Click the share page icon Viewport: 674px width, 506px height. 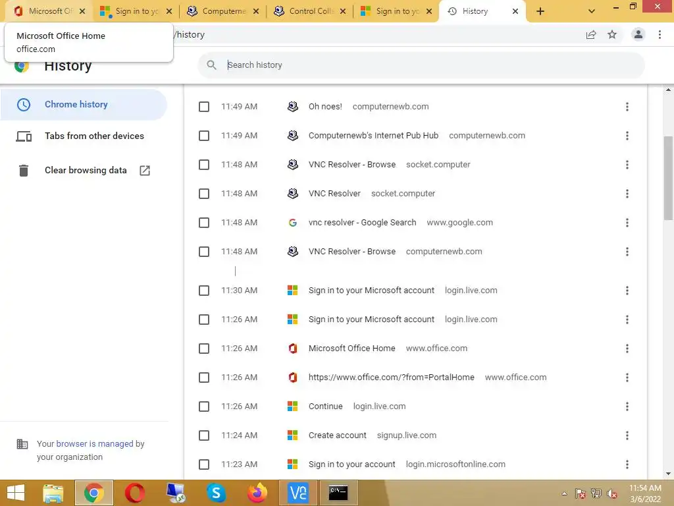(591, 34)
